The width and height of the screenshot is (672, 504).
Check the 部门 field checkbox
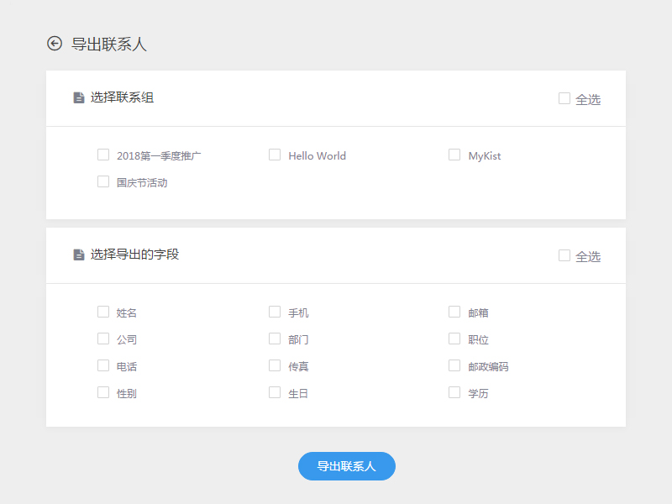coord(275,339)
